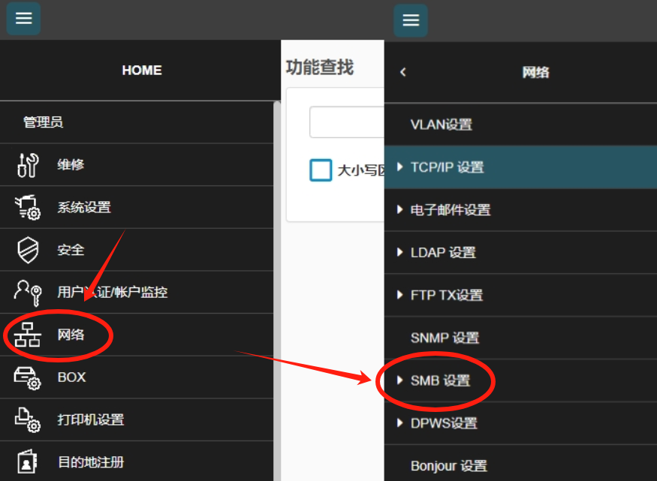Click the System Settings (系统设置) icon

[28, 207]
